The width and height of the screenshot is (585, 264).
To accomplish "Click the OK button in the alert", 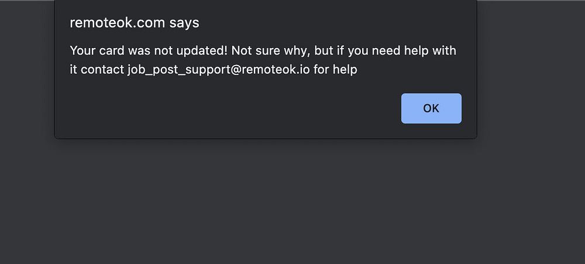I will [431, 108].
